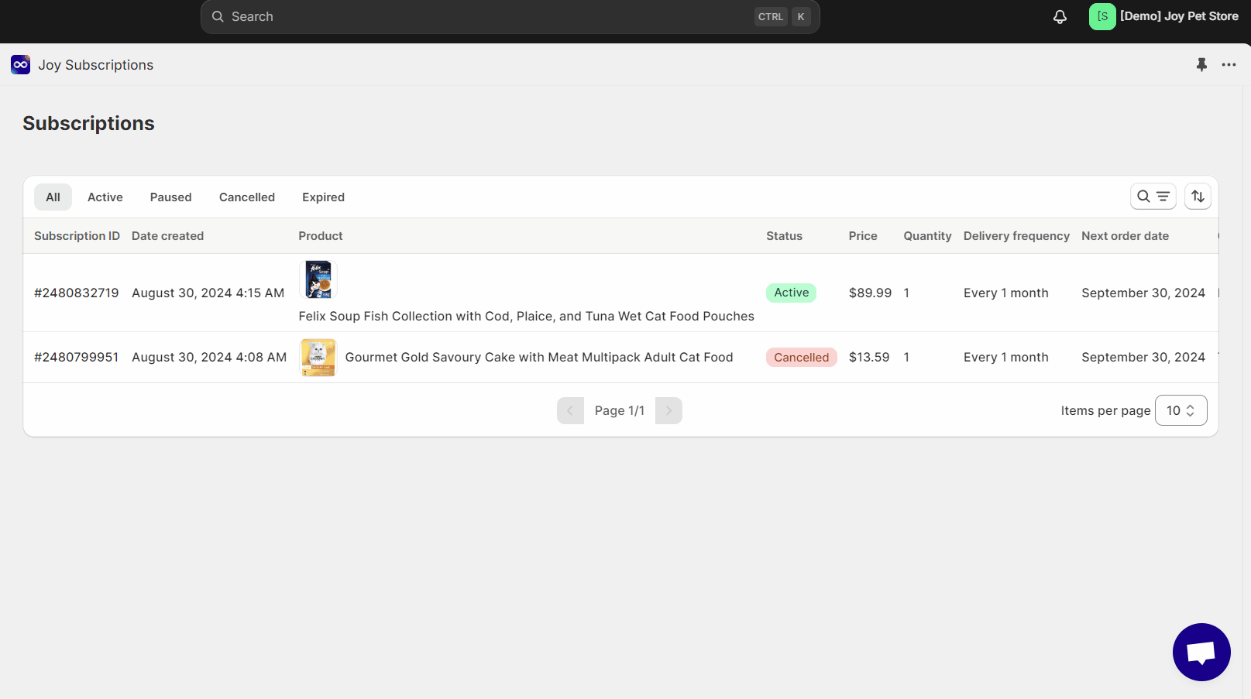Image resolution: width=1251 pixels, height=699 pixels.
Task: Click the Joy Subscriptions app title
Action: (96, 65)
